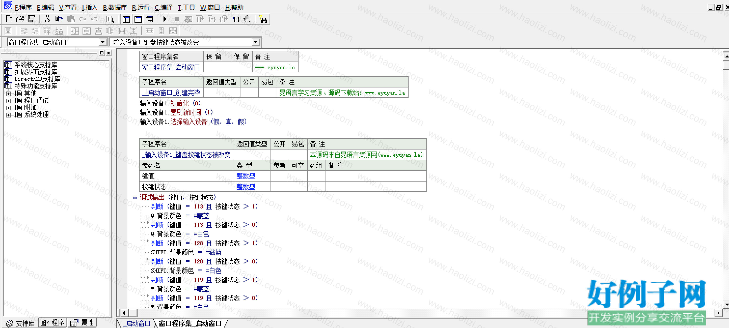Save the current program
The height and width of the screenshot is (328, 729).
coord(32,19)
